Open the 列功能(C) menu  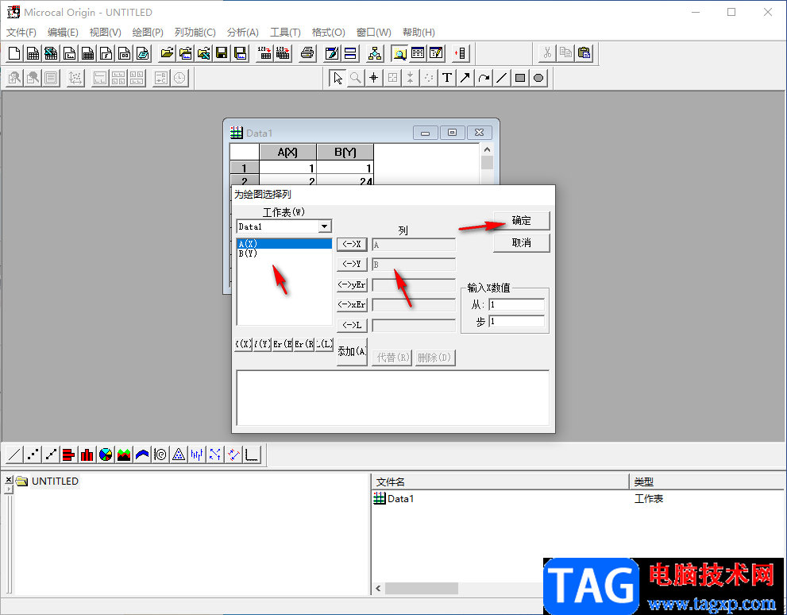tap(195, 32)
